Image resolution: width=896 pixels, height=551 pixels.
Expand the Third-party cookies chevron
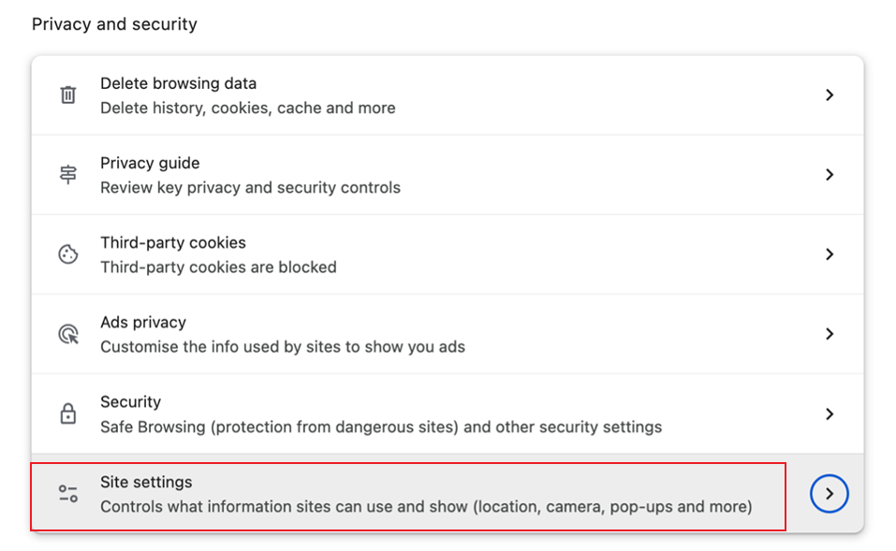830,253
